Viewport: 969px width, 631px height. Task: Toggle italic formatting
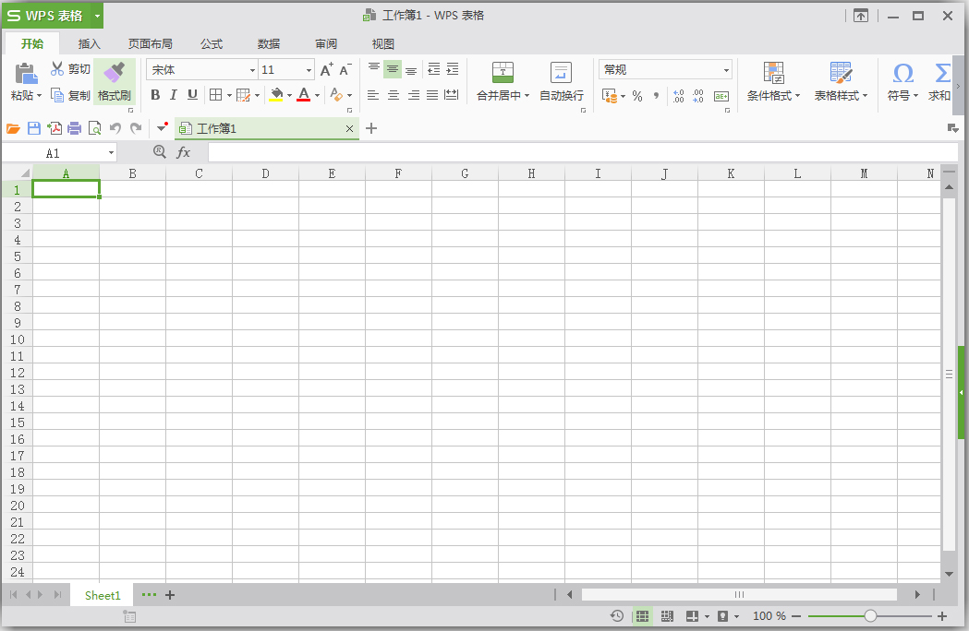(173, 95)
